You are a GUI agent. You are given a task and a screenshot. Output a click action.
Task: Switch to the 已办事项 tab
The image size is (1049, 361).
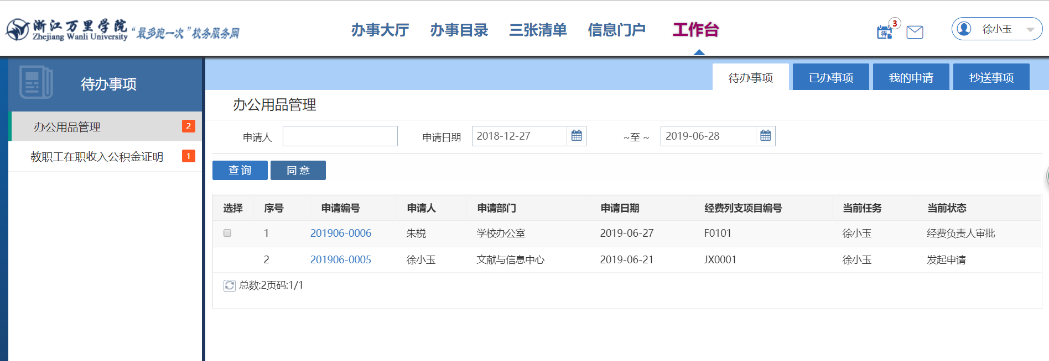coord(830,78)
